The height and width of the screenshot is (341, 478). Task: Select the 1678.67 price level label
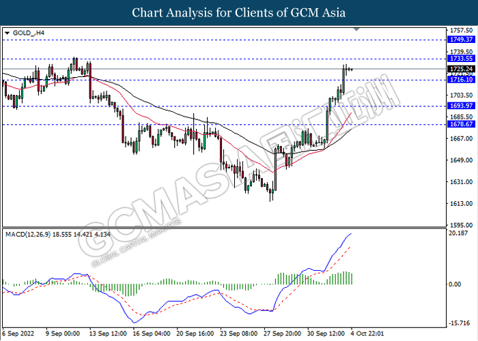click(461, 124)
